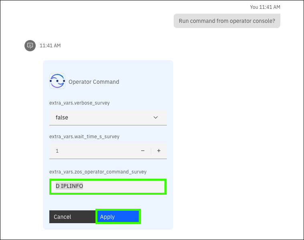
Task: Click the 'You 11:41 AM' timestamp
Action: tap(265, 7)
